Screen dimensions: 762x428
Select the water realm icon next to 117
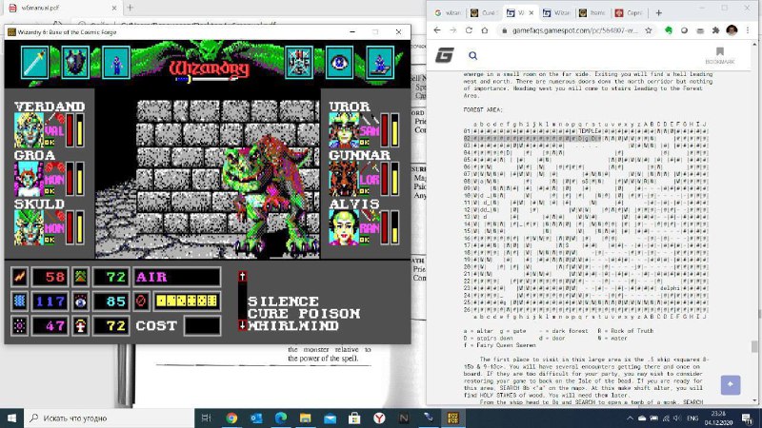coord(19,302)
